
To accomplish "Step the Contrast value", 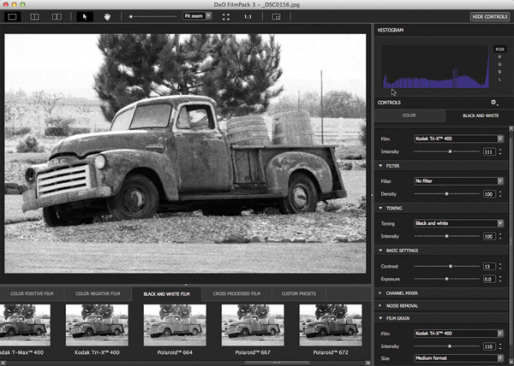I will (500, 266).
